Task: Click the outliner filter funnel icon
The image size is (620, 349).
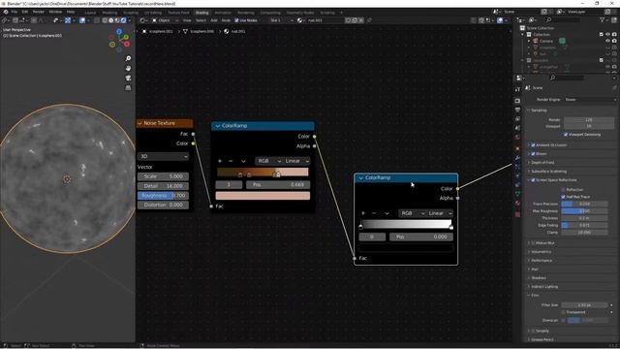Action: (x=603, y=19)
